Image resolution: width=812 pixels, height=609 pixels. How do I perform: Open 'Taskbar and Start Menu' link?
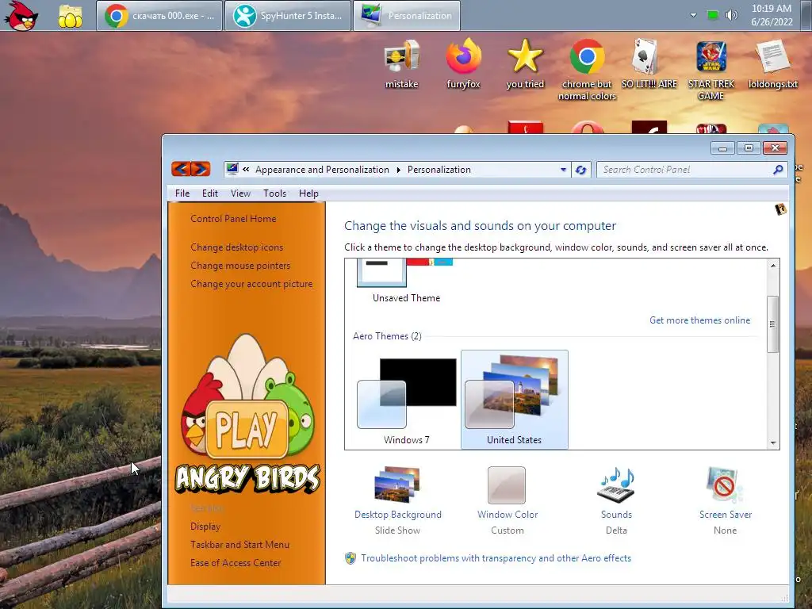coord(239,544)
